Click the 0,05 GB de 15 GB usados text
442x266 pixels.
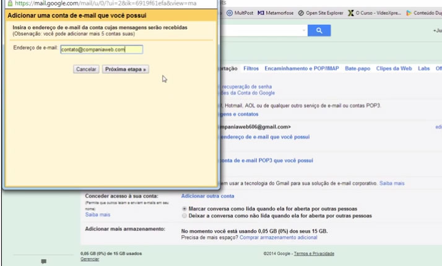[x=111, y=254]
